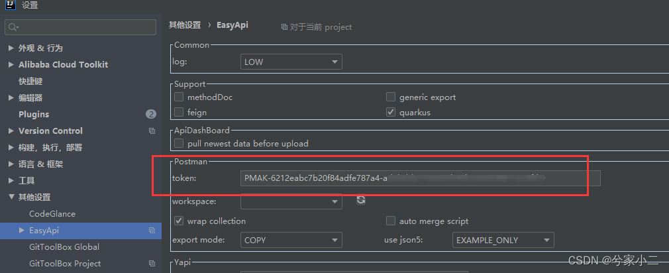Click the ApiDashBoard section label
Image resolution: width=669 pixels, height=273 pixels.
202,130
